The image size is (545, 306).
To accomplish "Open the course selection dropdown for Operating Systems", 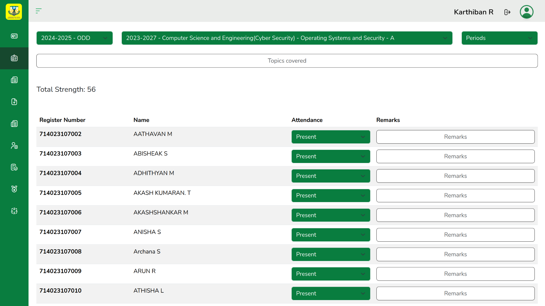I will [x=287, y=38].
